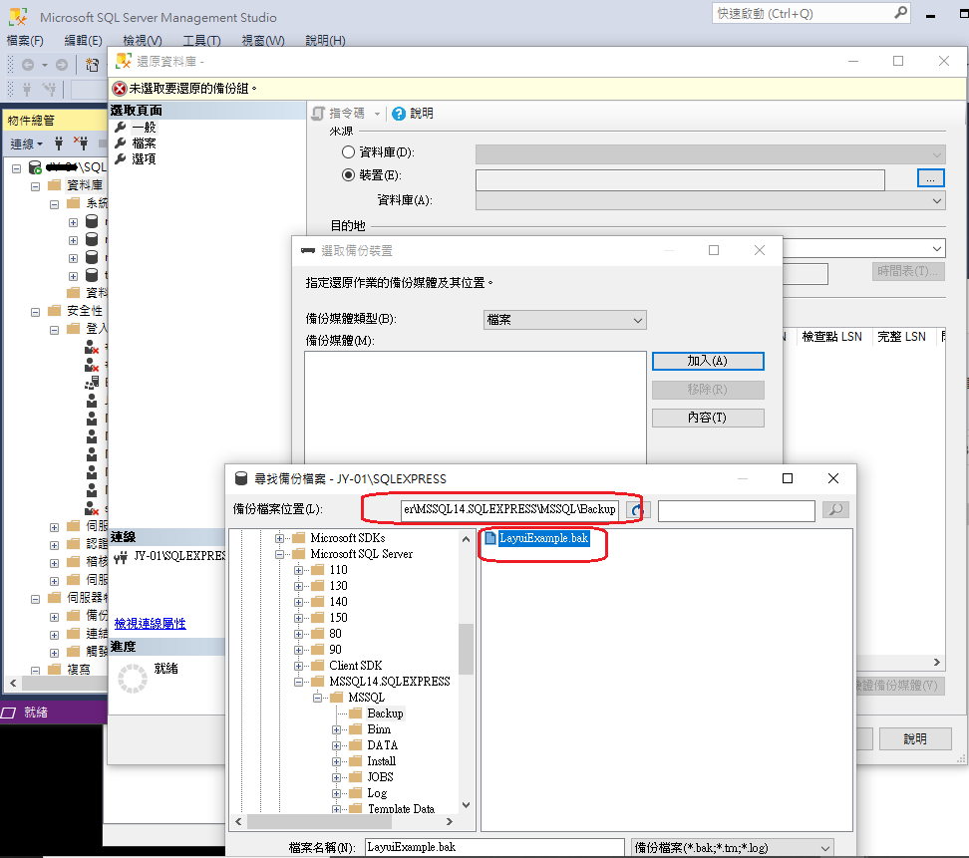The image size is (969, 858).
Task: Collapse the MSSQL14.SQLEXPRESS tree node
Action: (x=298, y=682)
